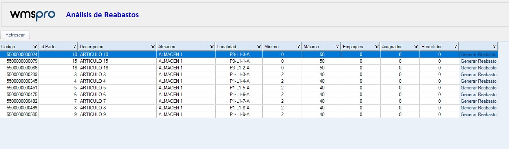Open the Resurtidos column filter
509x149 pixels.
coord(455,47)
